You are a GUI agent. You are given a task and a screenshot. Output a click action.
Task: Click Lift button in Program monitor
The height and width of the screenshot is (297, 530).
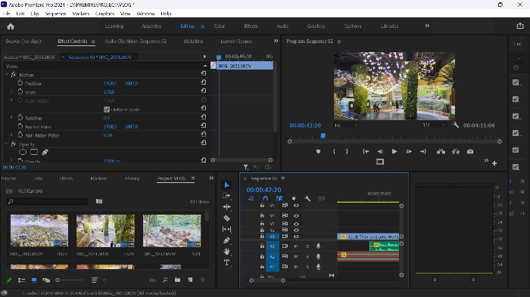[441, 152]
